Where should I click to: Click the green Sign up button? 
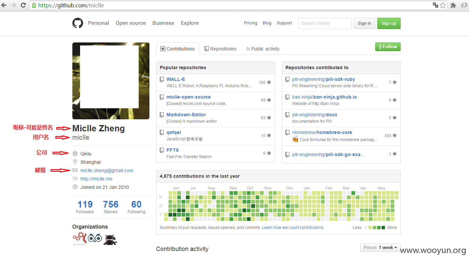tap(389, 23)
